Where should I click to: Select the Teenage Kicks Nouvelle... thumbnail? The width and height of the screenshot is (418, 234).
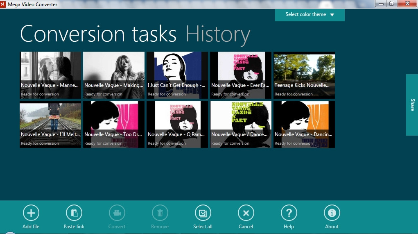pos(304,75)
